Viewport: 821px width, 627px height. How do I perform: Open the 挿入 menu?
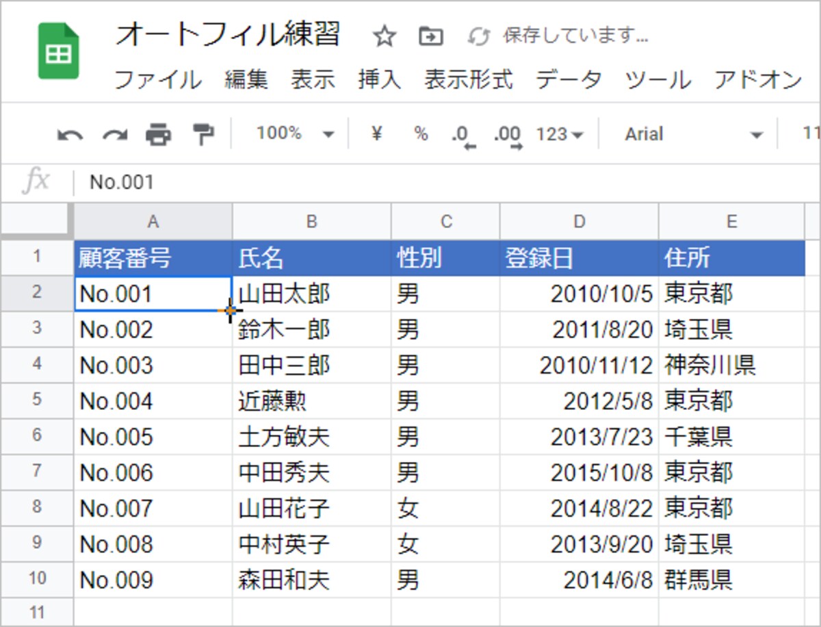point(379,80)
